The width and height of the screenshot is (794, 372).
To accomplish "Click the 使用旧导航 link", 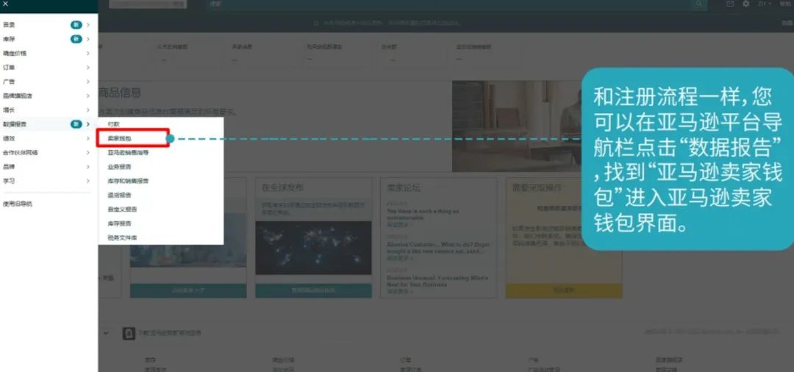I will coord(18,204).
